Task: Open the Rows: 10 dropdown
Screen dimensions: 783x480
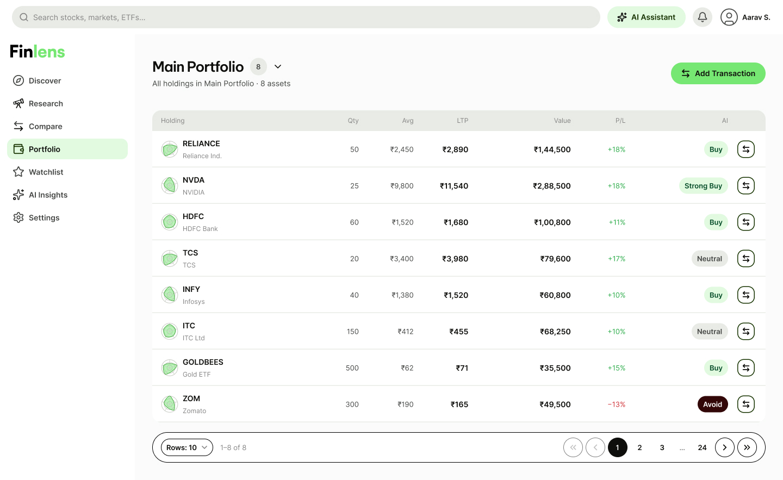Action: [x=187, y=447]
